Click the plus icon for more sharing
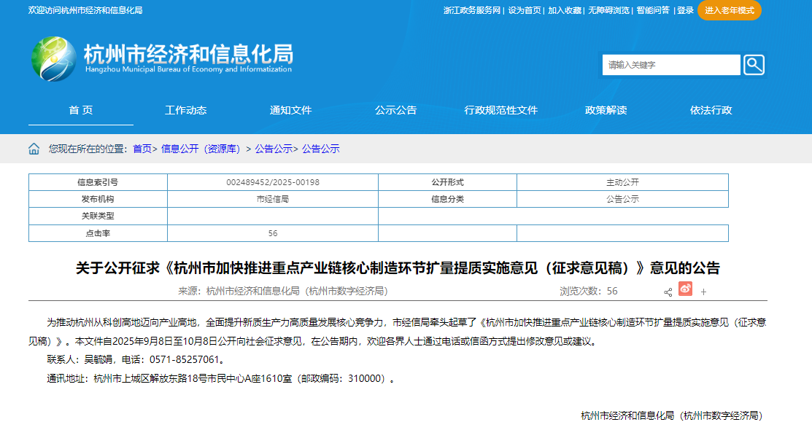Viewport: 812px width, 422px height. pyautogui.click(x=703, y=292)
